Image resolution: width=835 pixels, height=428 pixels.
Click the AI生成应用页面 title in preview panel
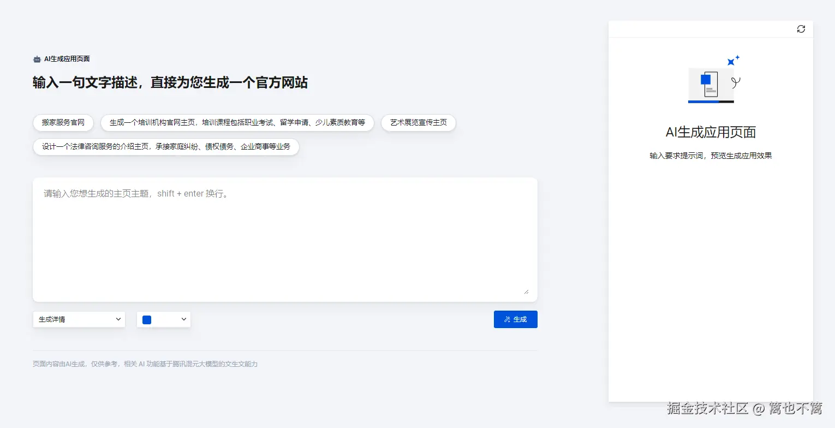click(x=711, y=132)
